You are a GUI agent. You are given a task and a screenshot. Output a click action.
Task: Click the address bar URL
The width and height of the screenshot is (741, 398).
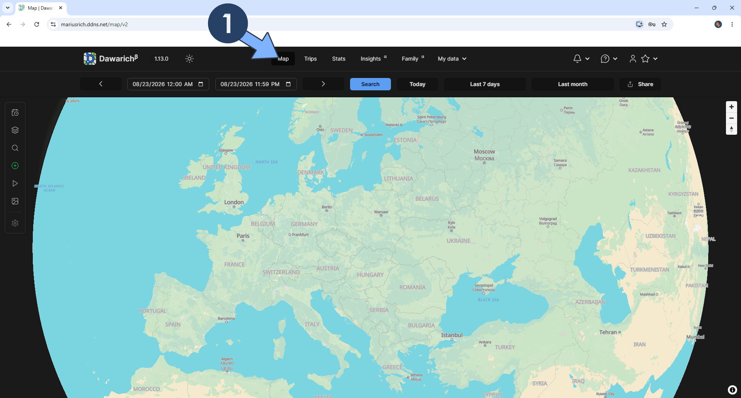[x=94, y=24]
